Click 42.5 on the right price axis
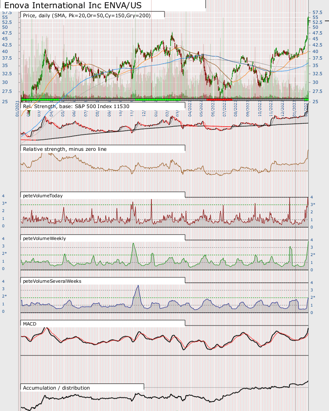 click(x=317, y=45)
